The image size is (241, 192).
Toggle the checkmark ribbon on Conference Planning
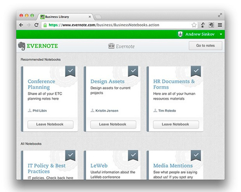[70, 71]
